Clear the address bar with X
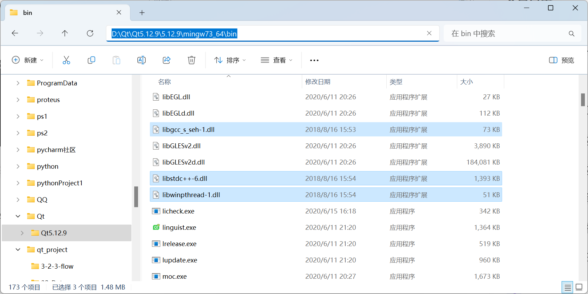This screenshot has height=294, width=588. click(429, 33)
